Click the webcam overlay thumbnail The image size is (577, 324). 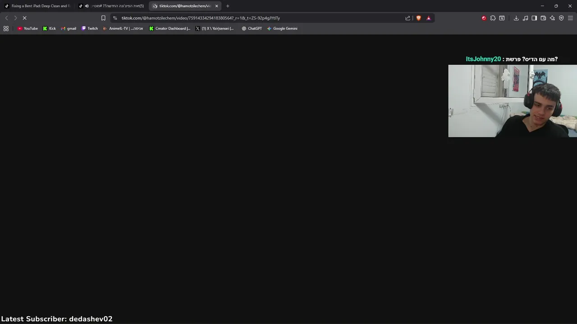coord(513,101)
